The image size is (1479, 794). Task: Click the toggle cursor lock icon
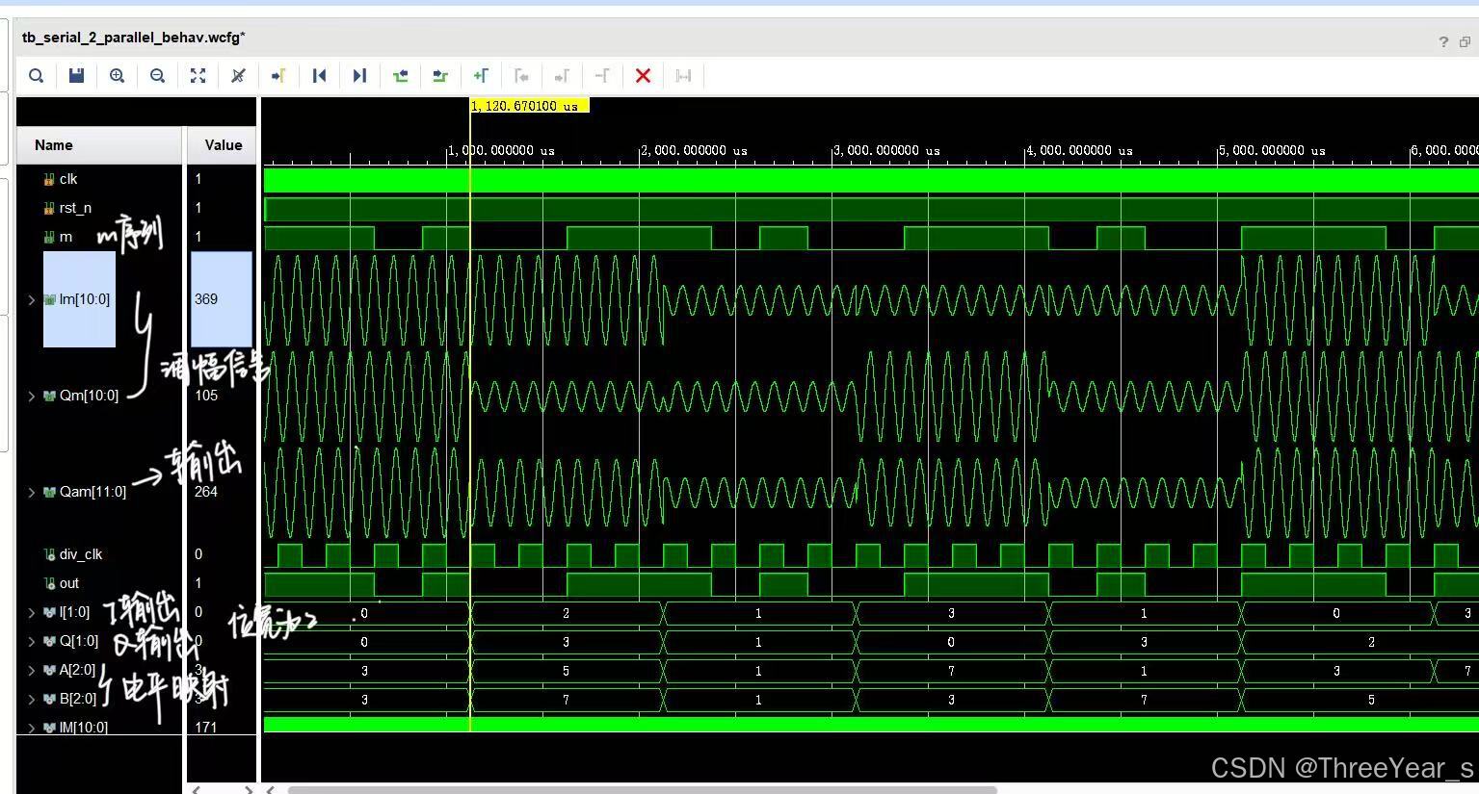tap(683, 76)
